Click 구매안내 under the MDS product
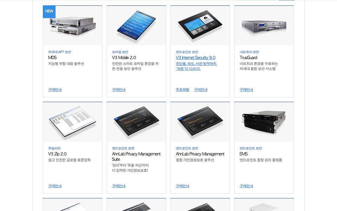This screenshot has width=337, height=211. coord(55,90)
